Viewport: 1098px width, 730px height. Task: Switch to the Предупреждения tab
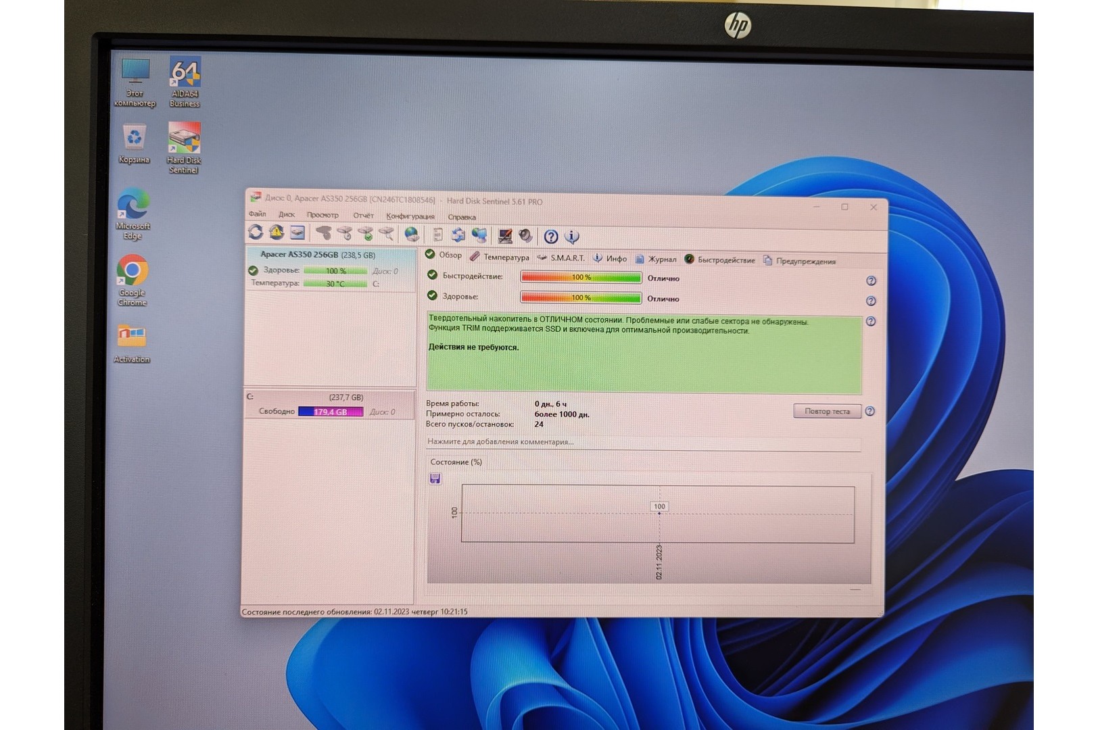[x=800, y=261]
